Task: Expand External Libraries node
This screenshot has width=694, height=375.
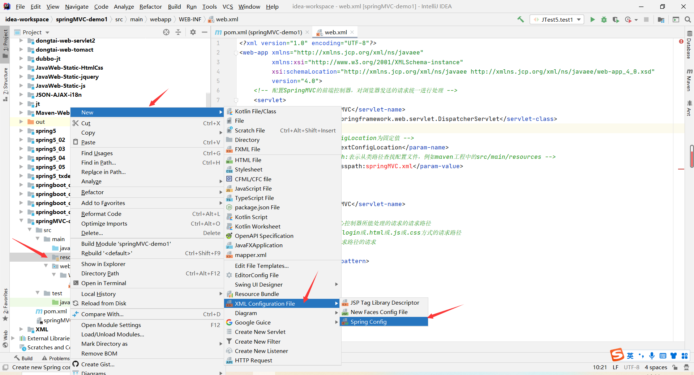Action: [x=13, y=338]
